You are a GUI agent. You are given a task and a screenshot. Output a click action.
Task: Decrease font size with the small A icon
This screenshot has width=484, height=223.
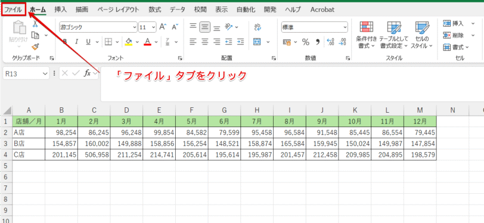point(175,27)
